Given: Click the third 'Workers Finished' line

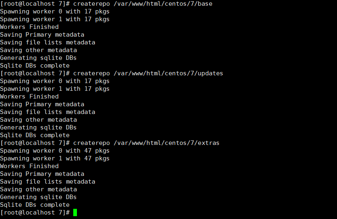Looking at the screenshot, I should pos(29,166).
